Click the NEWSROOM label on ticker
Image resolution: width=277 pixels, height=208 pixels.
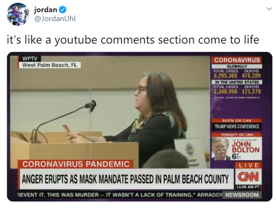pos(242,195)
